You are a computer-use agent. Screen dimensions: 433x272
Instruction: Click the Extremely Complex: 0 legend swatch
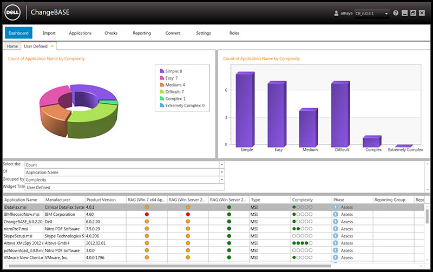162,105
